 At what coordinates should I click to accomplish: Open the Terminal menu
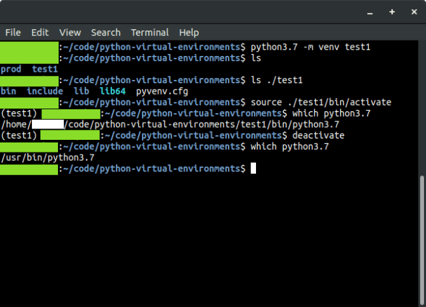[x=149, y=32]
